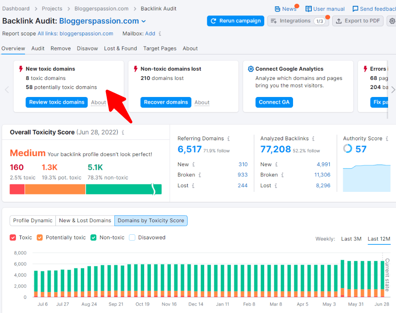Click info icon next to Overall Toxicity Score
396x313 pixels.
pyautogui.click(x=123, y=132)
